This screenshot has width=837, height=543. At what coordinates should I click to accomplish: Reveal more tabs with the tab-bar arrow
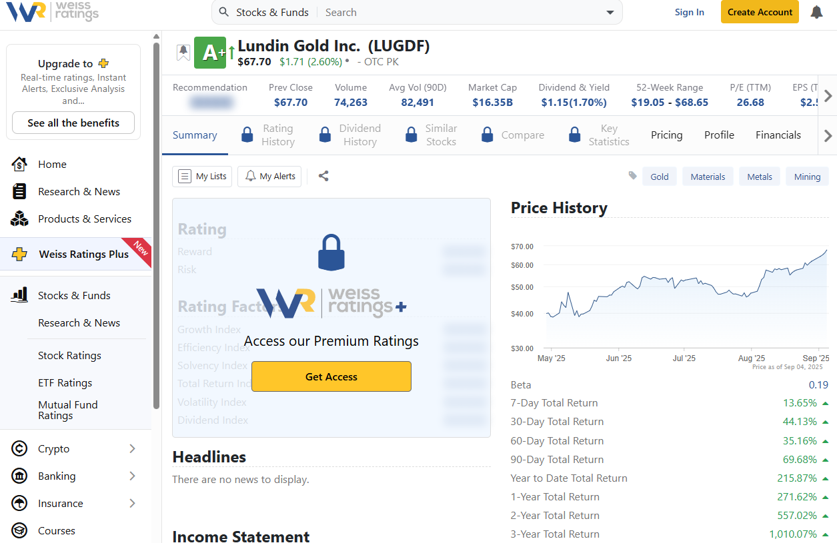coord(828,136)
